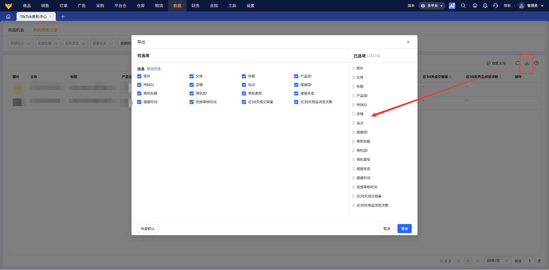Image resolution: width=549 pixels, height=270 pixels.
Task: Click drag handle for 提报时间 item
Action: point(353,178)
